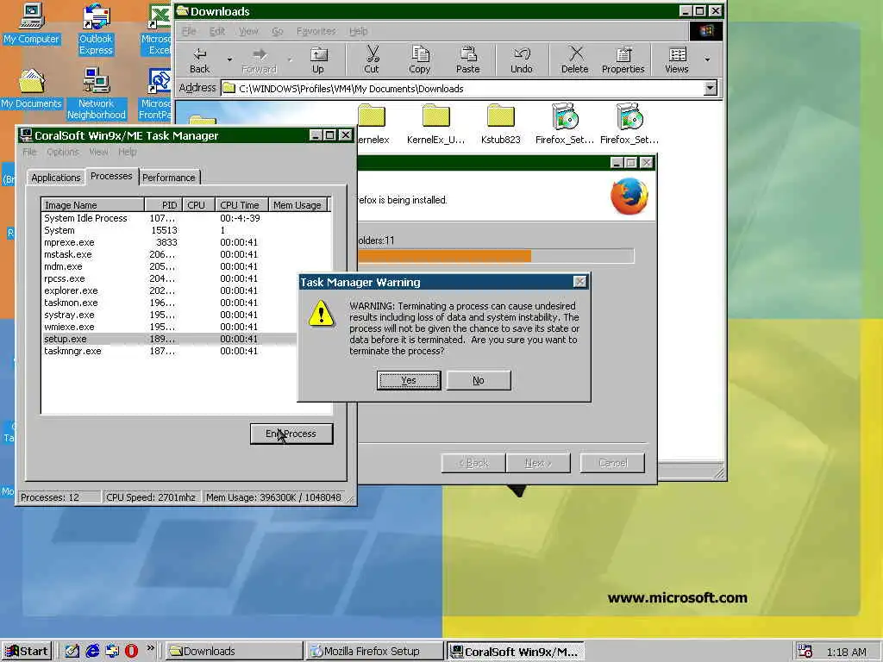Screen dimensions: 883x662
Task: Open My Computer desktop icon
Action: point(31,23)
